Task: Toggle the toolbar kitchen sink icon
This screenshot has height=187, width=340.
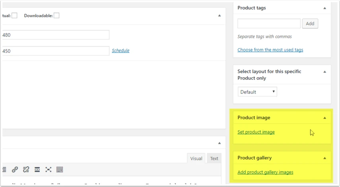Action: tap(60, 170)
